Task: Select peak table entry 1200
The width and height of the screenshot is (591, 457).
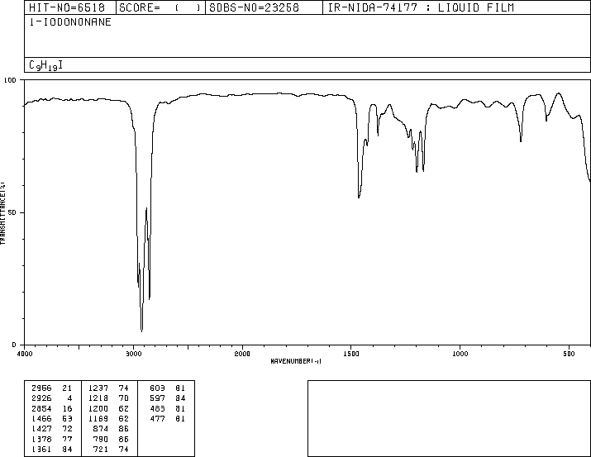Action: point(98,409)
